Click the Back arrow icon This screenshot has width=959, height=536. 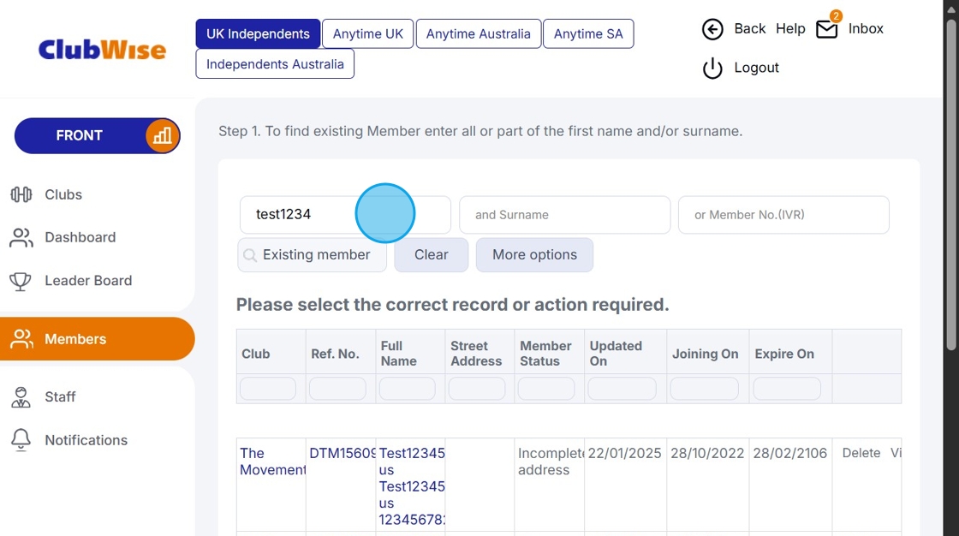point(712,29)
